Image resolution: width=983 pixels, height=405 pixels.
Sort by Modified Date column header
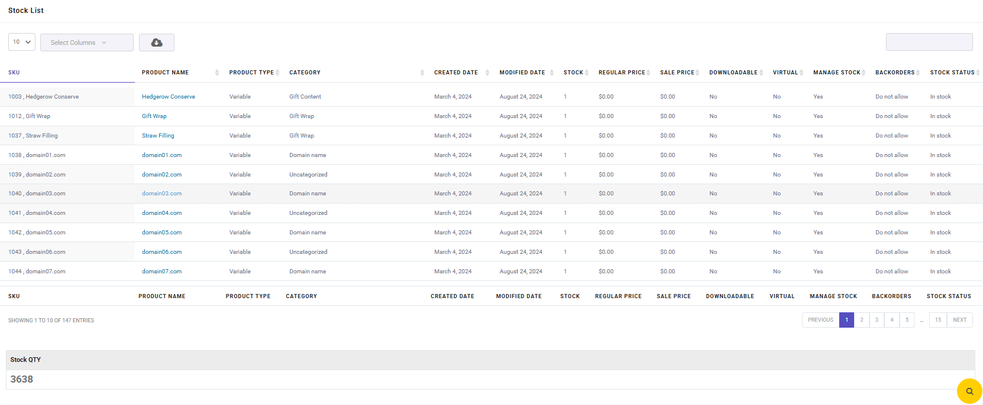[522, 73]
